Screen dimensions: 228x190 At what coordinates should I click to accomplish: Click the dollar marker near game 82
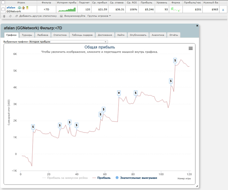136,93
